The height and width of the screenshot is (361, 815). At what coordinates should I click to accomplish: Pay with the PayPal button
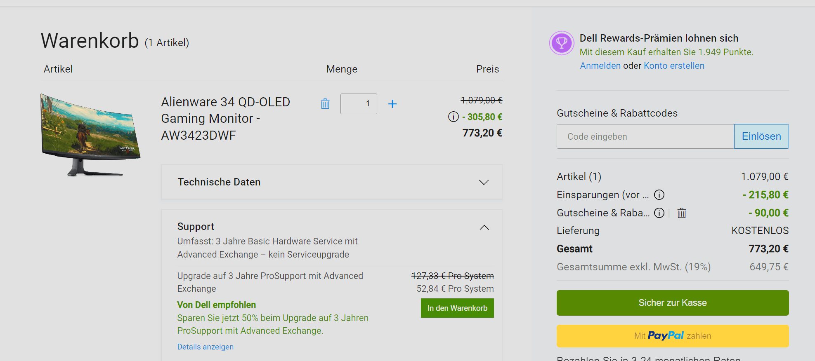pyautogui.click(x=673, y=336)
